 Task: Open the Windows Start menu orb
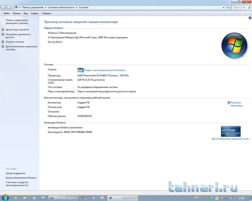[5, 198]
